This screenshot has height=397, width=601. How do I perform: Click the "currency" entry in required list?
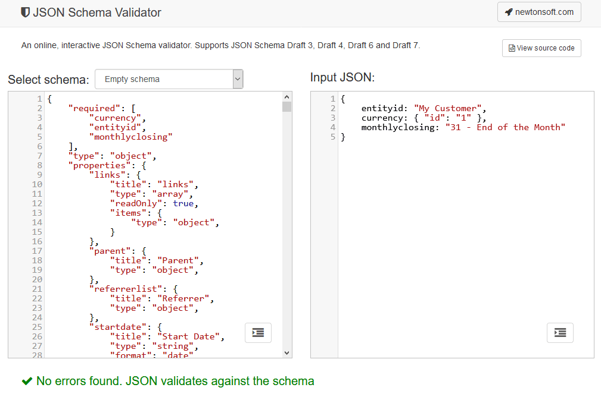click(117, 118)
